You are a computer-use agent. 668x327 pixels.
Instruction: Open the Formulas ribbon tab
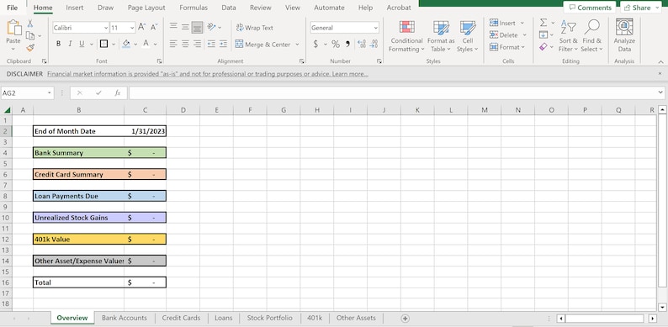pos(194,8)
